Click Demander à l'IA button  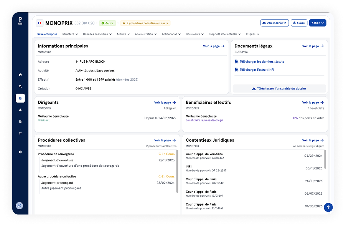(x=275, y=23)
